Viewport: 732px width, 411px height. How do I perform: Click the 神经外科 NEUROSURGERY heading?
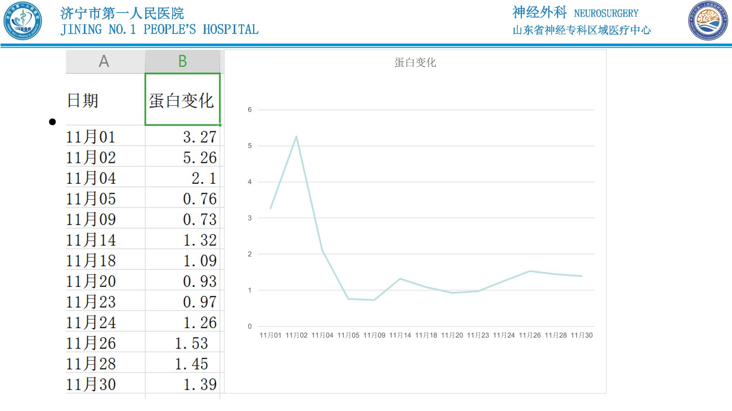click(575, 13)
